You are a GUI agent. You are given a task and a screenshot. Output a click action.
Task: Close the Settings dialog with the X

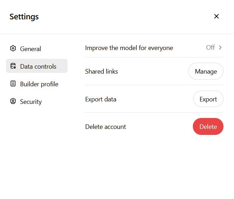[x=216, y=16]
